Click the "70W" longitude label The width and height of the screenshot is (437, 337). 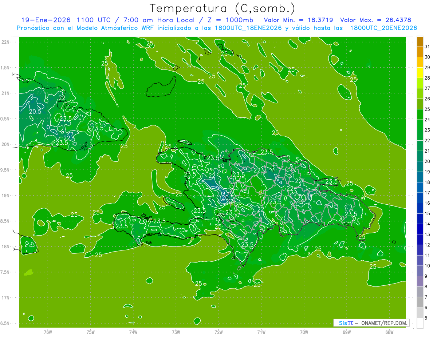pyautogui.click(x=304, y=332)
